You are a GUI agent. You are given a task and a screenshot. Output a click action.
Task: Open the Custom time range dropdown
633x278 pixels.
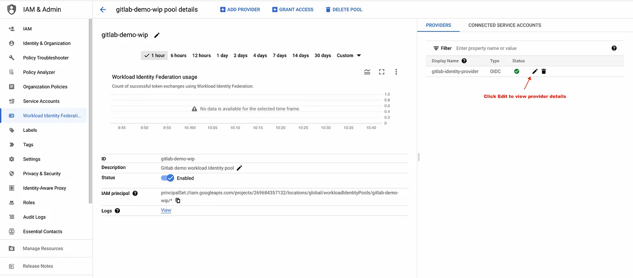(x=349, y=56)
